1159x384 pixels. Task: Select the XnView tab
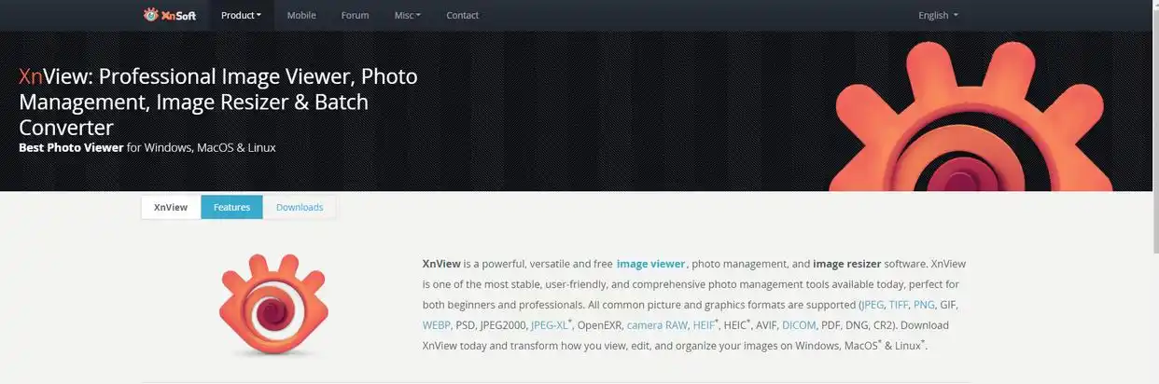[171, 207]
